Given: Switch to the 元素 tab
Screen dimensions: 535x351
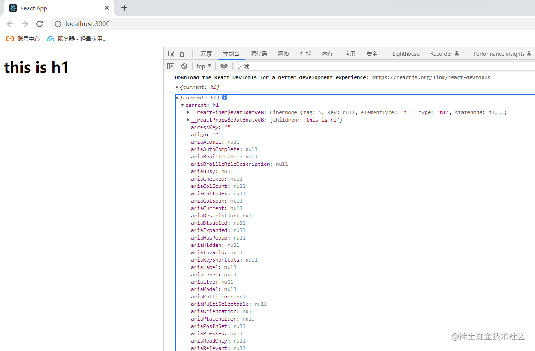Looking at the screenshot, I should (206, 53).
